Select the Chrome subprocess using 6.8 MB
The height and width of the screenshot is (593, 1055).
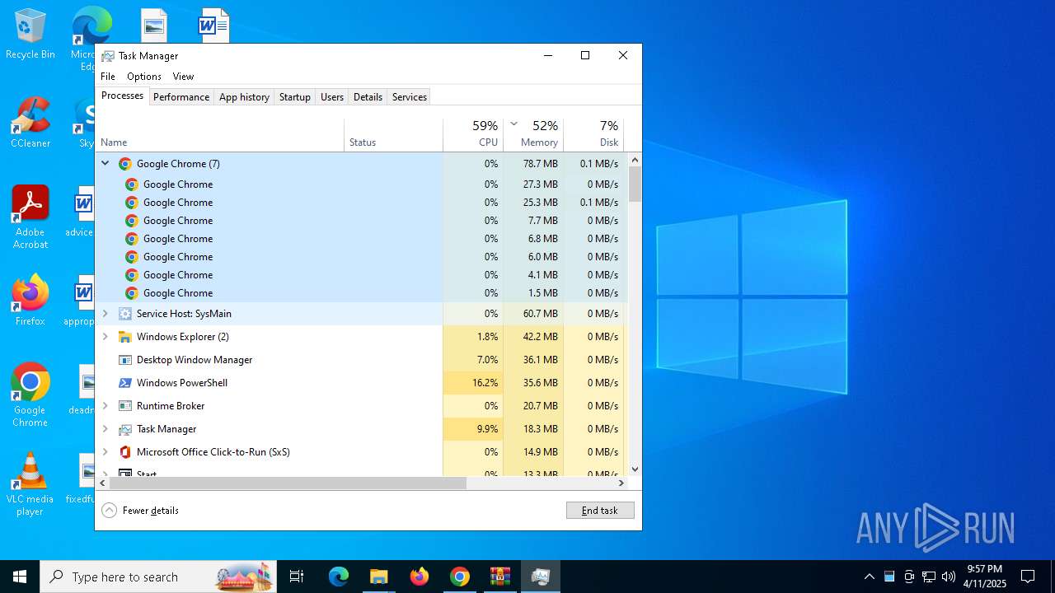click(362, 239)
